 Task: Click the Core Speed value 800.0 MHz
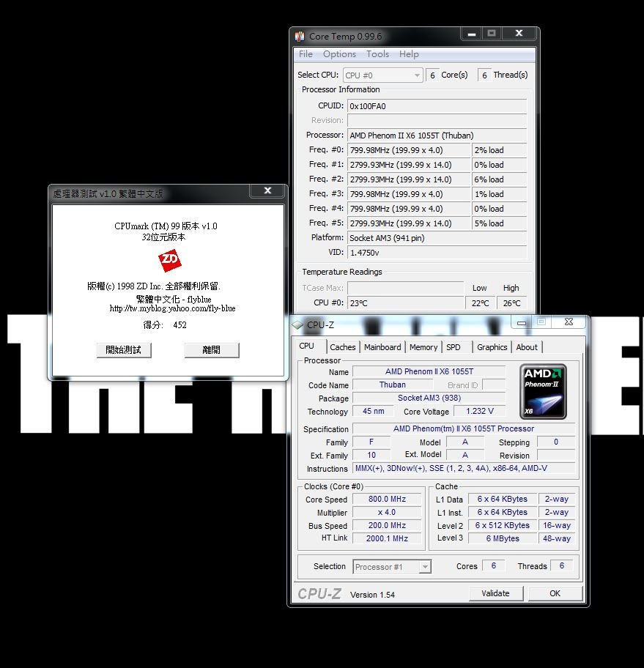387,499
